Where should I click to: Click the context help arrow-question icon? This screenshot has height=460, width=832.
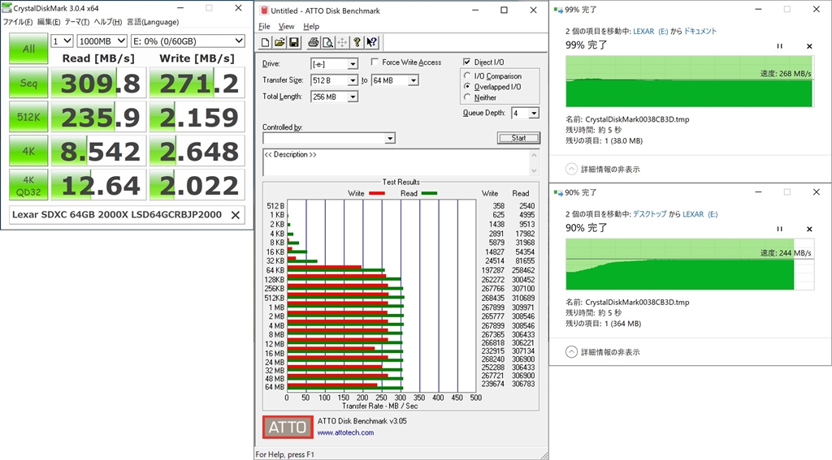coord(371,43)
